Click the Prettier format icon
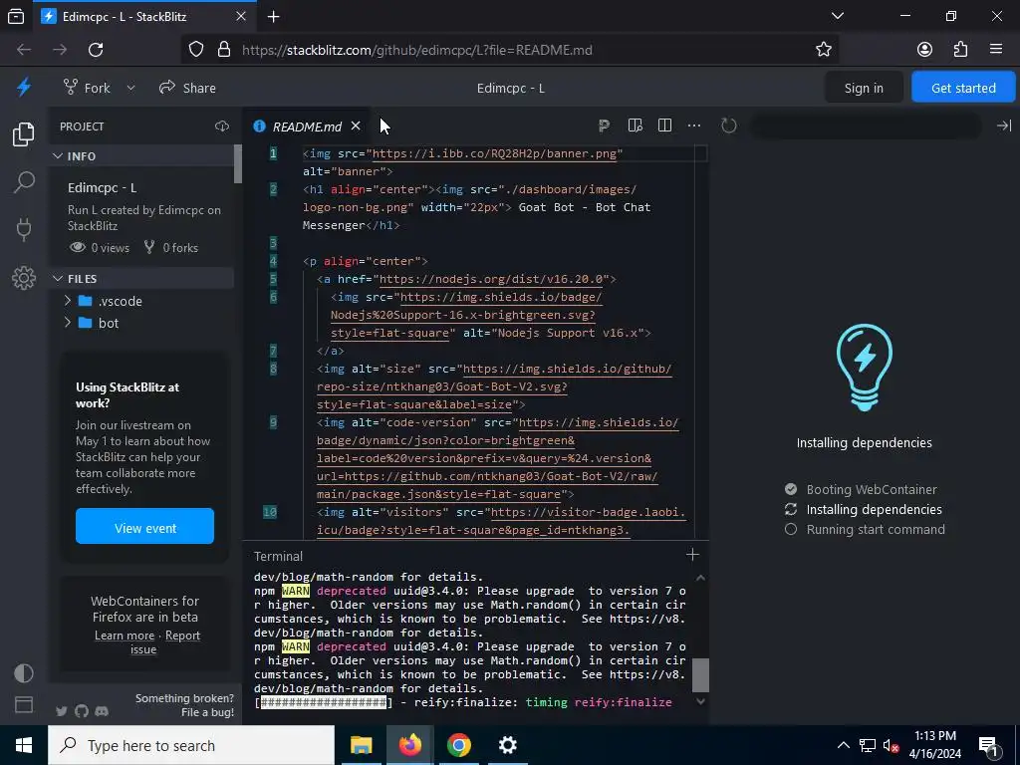This screenshot has height=765, width=1020. [x=605, y=126]
